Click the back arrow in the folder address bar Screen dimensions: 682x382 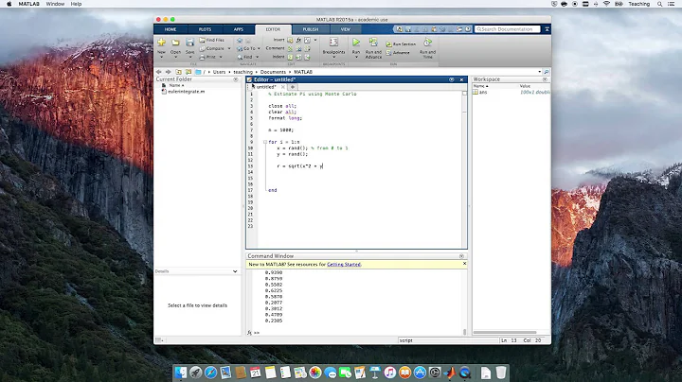coord(159,72)
